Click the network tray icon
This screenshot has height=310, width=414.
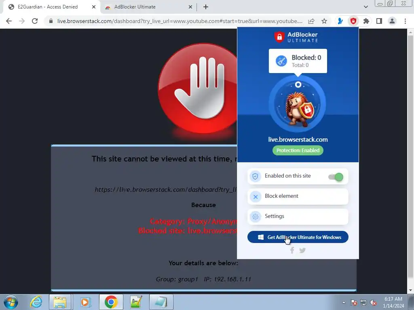pos(363,303)
